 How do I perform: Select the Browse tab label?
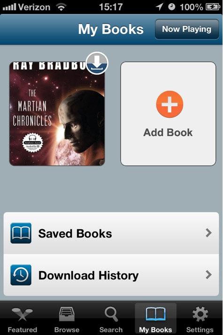pos(67,329)
